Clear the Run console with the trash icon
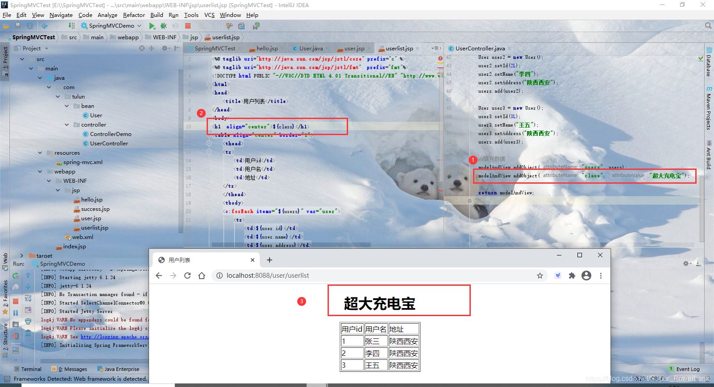Viewport: 714px width, 387px height. [x=28, y=333]
